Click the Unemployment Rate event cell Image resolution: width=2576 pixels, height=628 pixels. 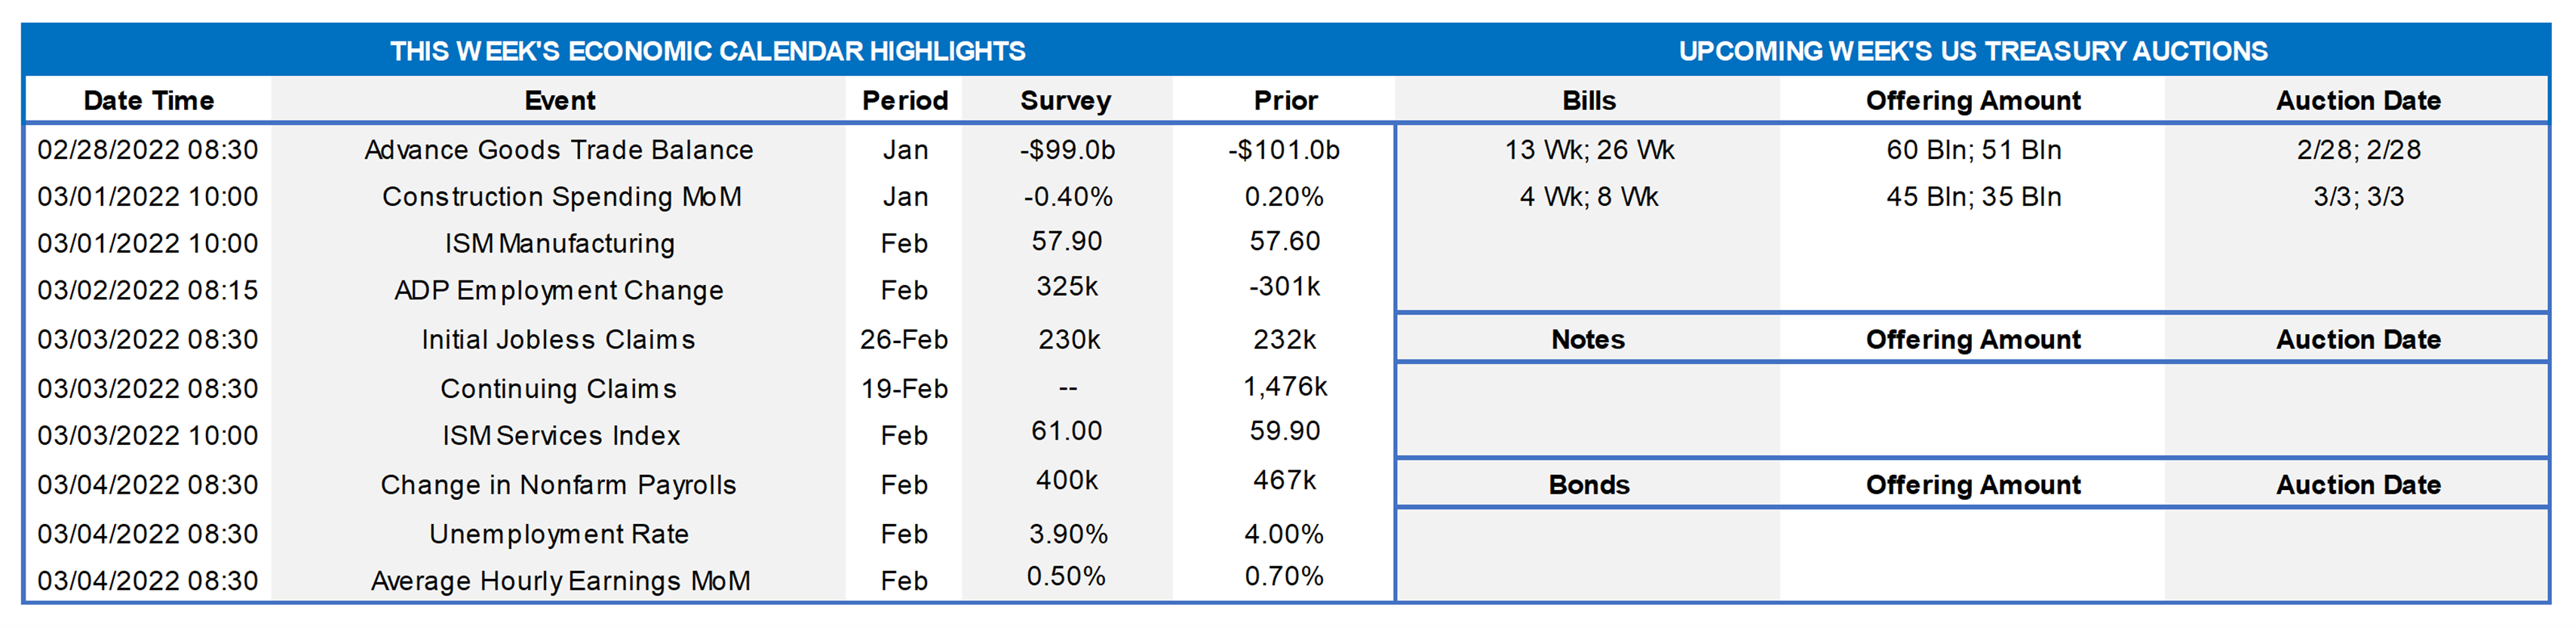(559, 534)
